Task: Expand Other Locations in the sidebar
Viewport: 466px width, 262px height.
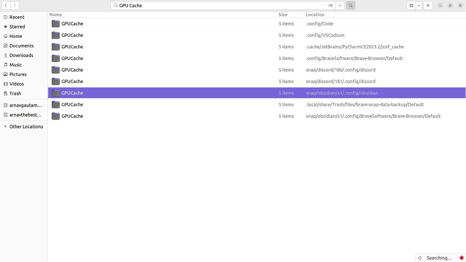Action: point(26,126)
